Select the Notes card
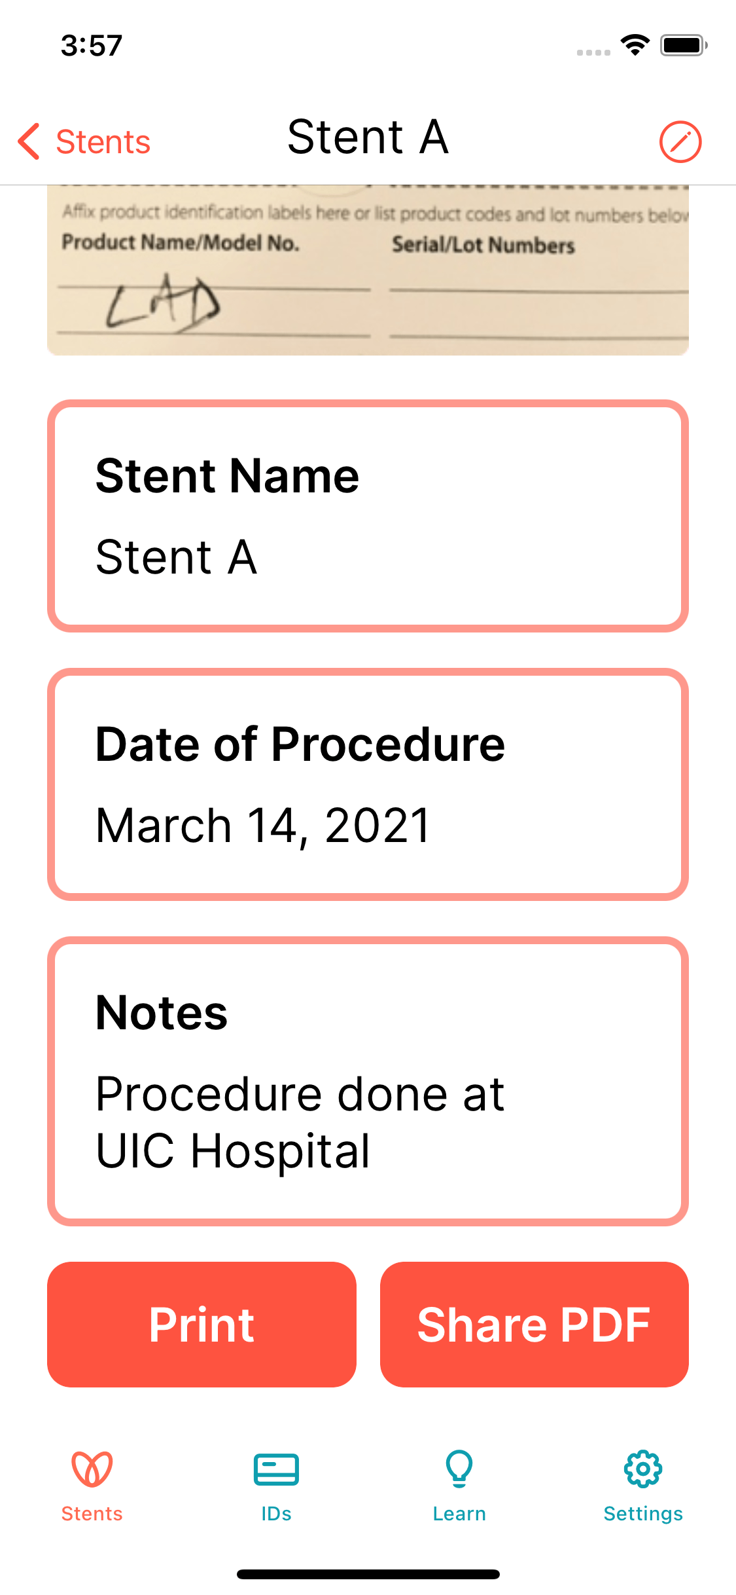The image size is (736, 1595). (x=368, y=1082)
